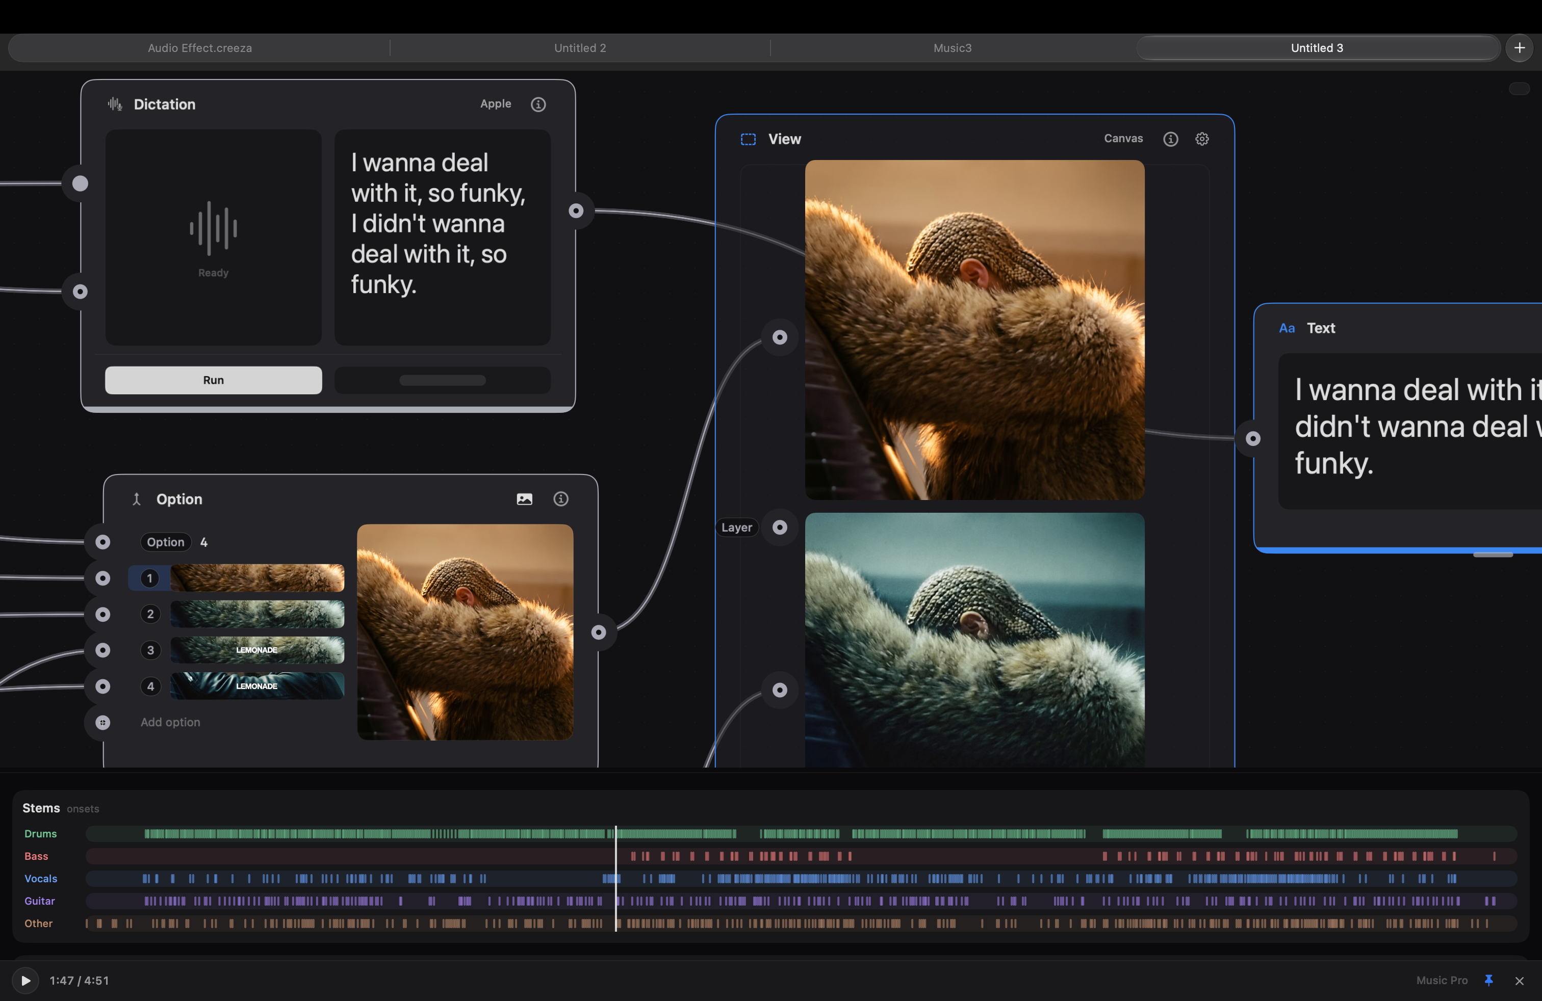Click the View node dashed-frame icon
Viewport: 1542px width, 1001px height.
(x=749, y=139)
